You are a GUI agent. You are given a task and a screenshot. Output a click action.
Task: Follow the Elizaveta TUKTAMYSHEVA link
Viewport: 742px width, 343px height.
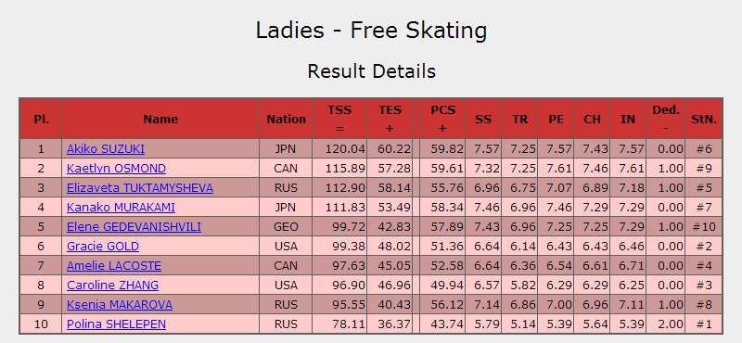pyautogui.click(x=140, y=188)
